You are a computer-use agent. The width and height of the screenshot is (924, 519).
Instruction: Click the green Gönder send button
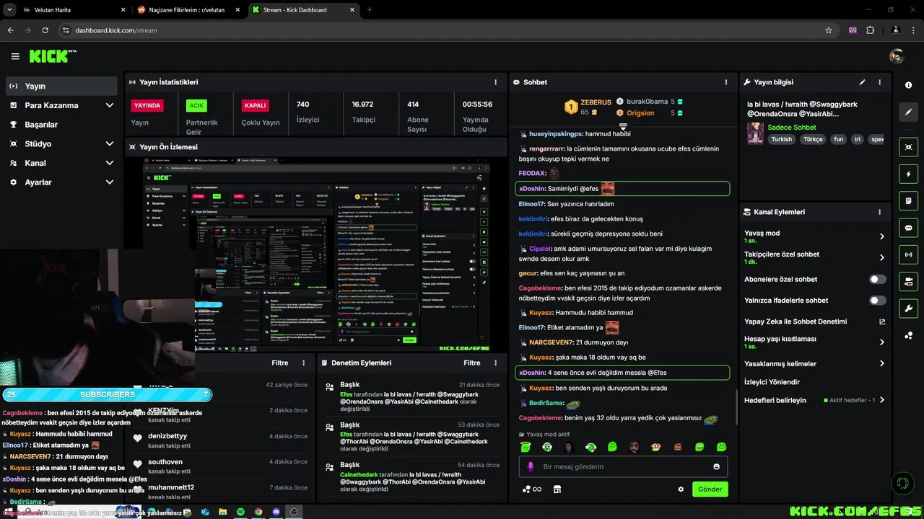click(710, 489)
